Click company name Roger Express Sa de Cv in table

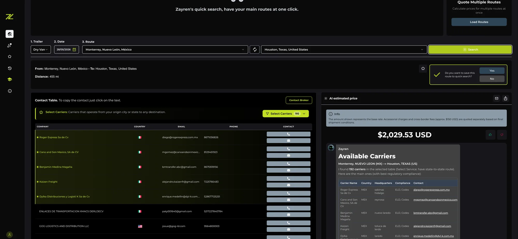coord(54,137)
